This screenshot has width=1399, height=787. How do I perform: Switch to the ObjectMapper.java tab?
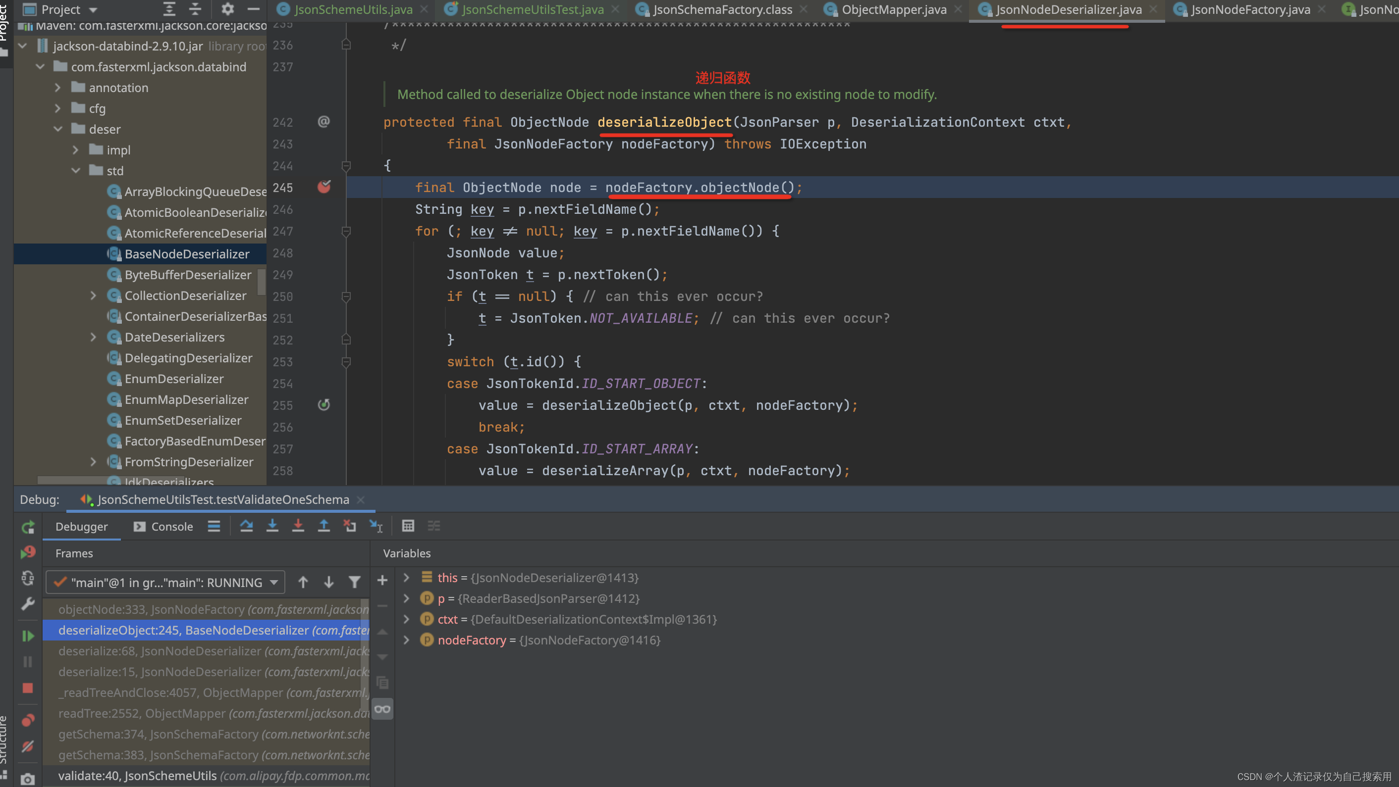tap(894, 9)
